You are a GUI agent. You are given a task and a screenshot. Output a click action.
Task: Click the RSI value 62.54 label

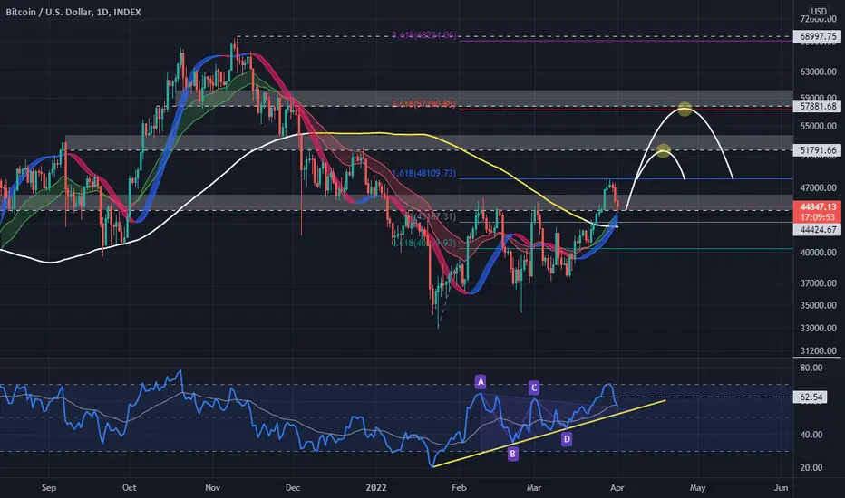pyautogui.click(x=811, y=397)
